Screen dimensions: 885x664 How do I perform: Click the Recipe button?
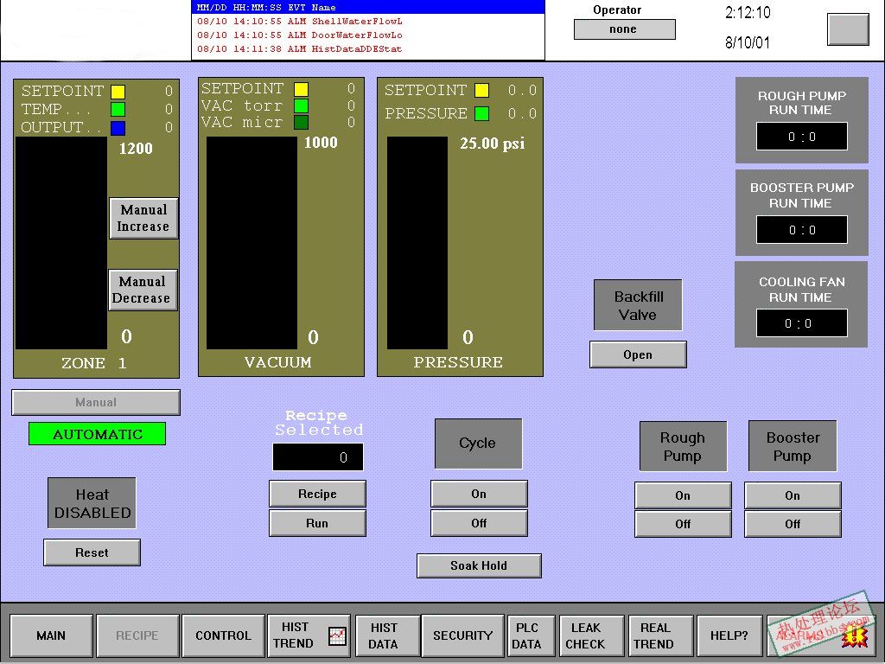[318, 494]
